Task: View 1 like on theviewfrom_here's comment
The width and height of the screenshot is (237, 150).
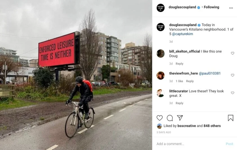Action: (179, 81)
